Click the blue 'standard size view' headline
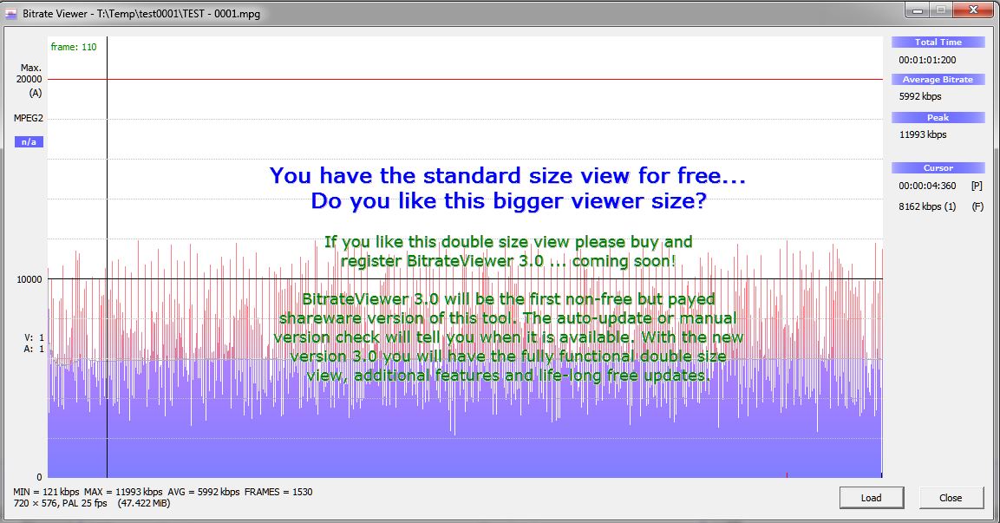The image size is (1000, 523). pyautogui.click(x=507, y=175)
